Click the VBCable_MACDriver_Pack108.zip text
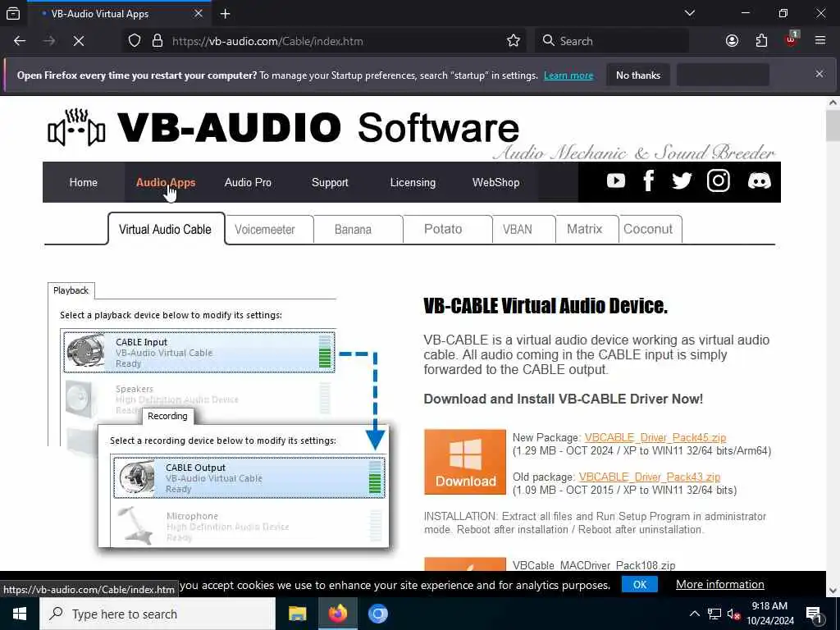 (594, 565)
